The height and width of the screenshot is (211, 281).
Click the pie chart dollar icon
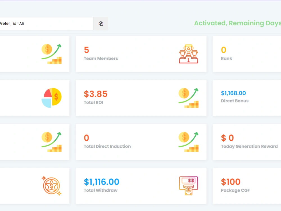51,98
